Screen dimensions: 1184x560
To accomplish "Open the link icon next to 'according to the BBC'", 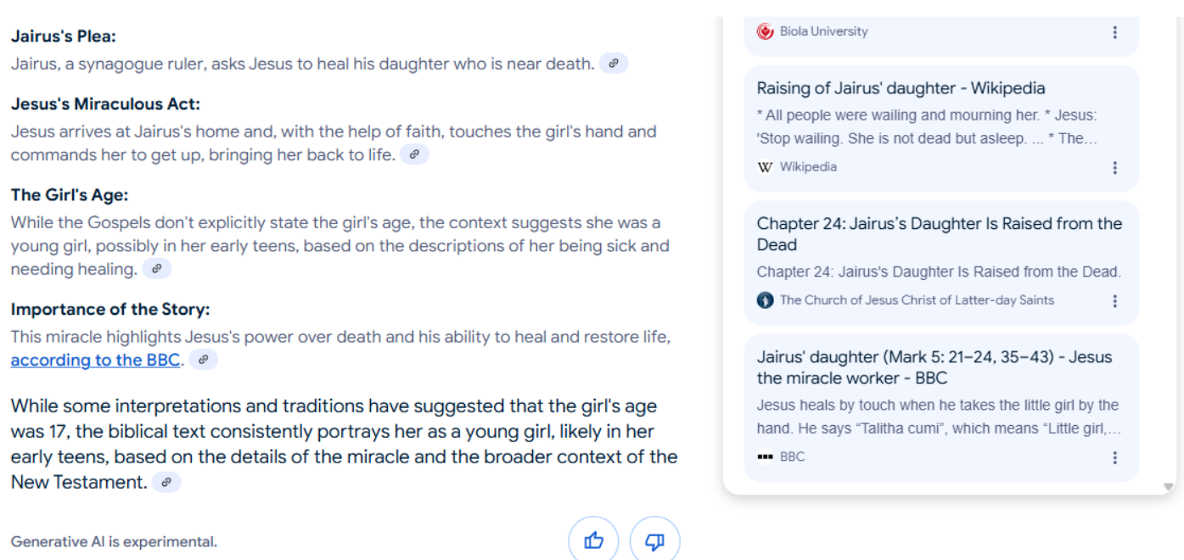I will (x=203, y=360).
